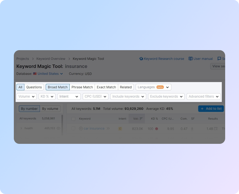The width and height of the screenshot is (239, 194).
Task: Switch to the Phrase Match tab
Action: [82, 87]
